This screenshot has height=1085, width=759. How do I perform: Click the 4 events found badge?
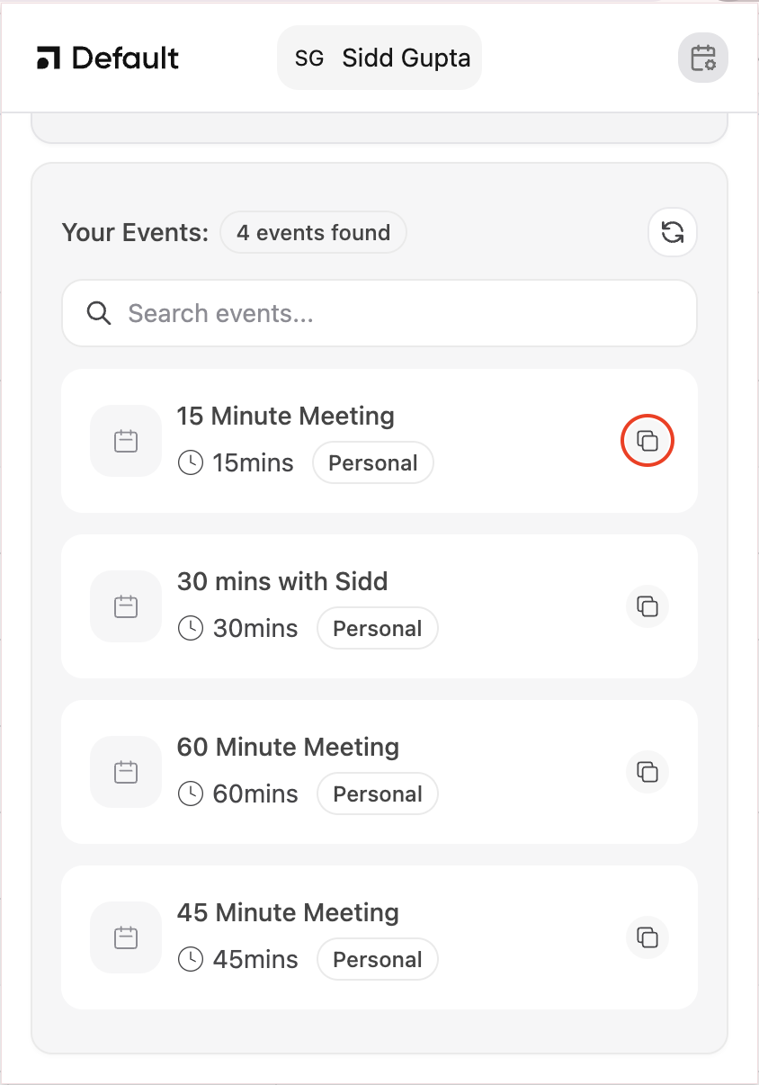tap(313, 233)
